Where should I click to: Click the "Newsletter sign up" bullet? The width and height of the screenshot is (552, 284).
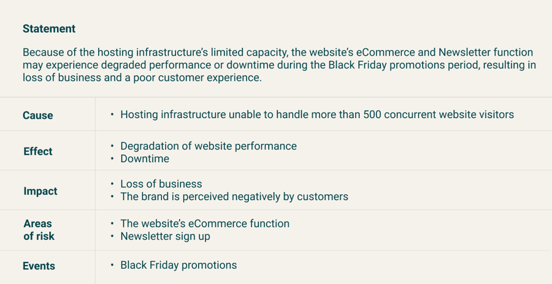point(165,236)
